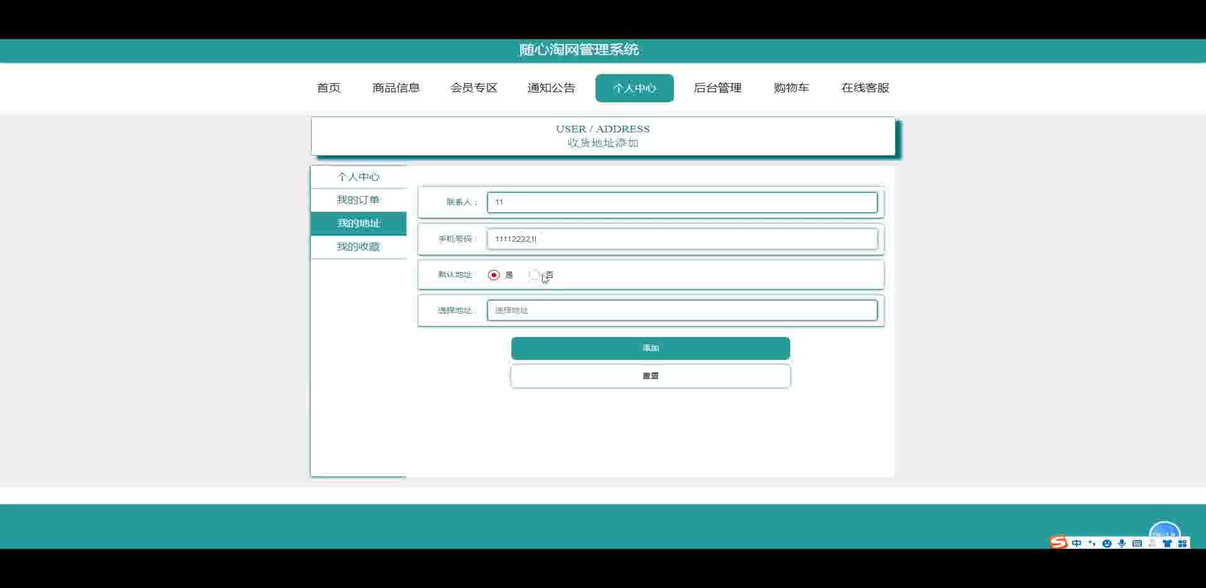1206x588 pixels.
Task: Focus the 联系人 input field
Action: [682, 202]
